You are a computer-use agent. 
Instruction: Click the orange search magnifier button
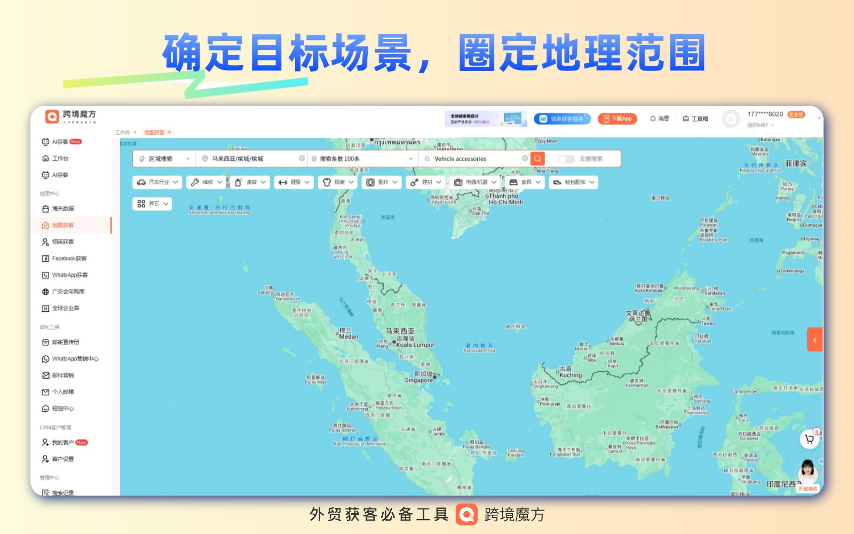[537, 159]
